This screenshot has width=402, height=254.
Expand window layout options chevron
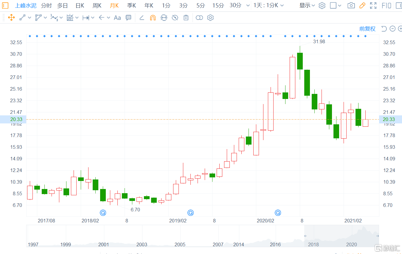(340, 5)
